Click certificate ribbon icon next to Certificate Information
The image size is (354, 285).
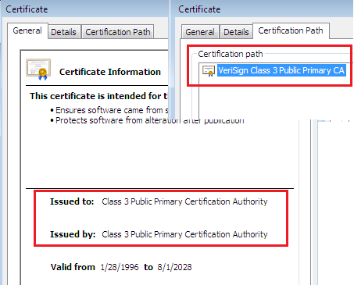click(x=38, y=69)
